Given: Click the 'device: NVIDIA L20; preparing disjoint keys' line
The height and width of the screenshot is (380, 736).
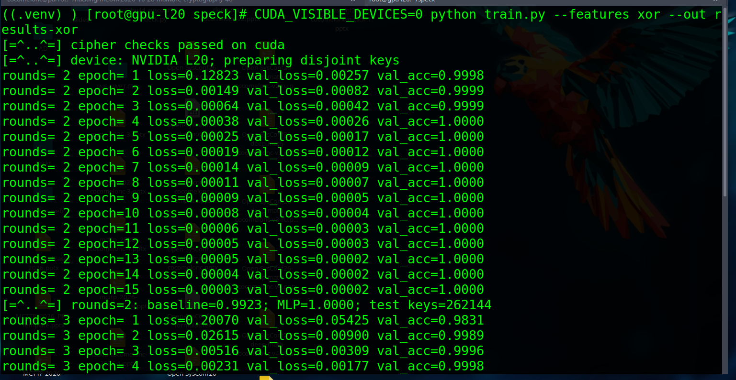Looking at the screenshot, I should pos(235,61).
